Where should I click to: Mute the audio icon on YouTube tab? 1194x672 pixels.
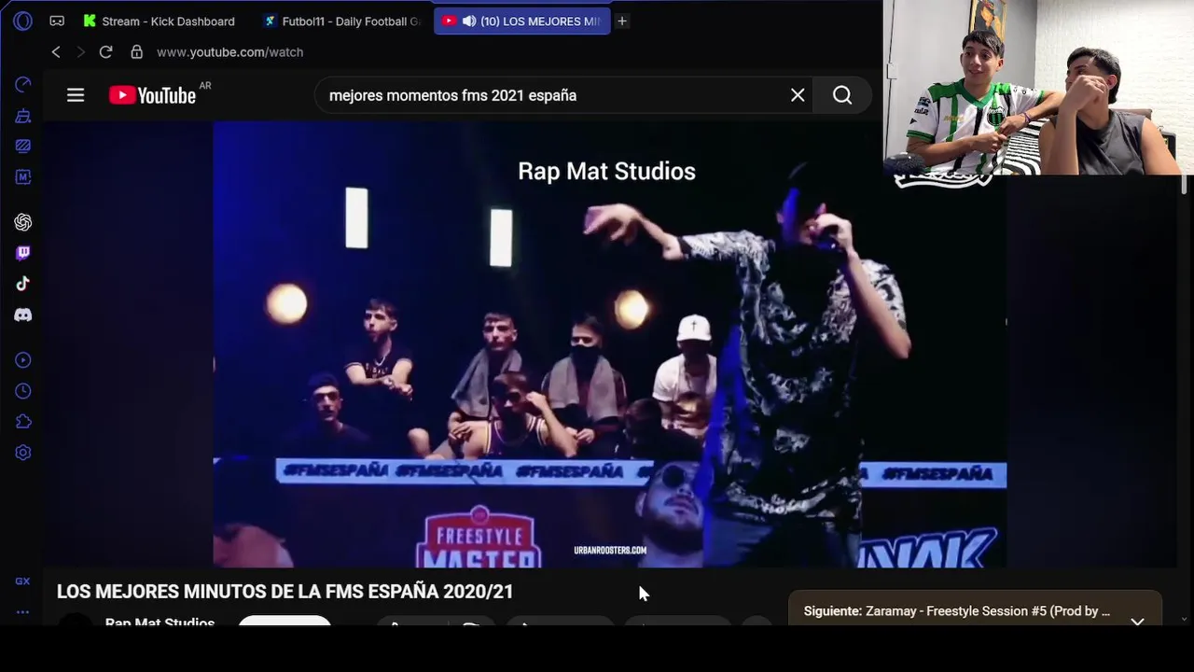coord(468,21)
